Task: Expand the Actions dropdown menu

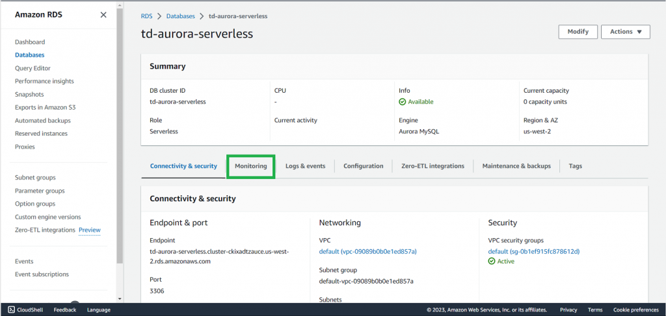Action: pyautogui.click(x=625, y=32)
